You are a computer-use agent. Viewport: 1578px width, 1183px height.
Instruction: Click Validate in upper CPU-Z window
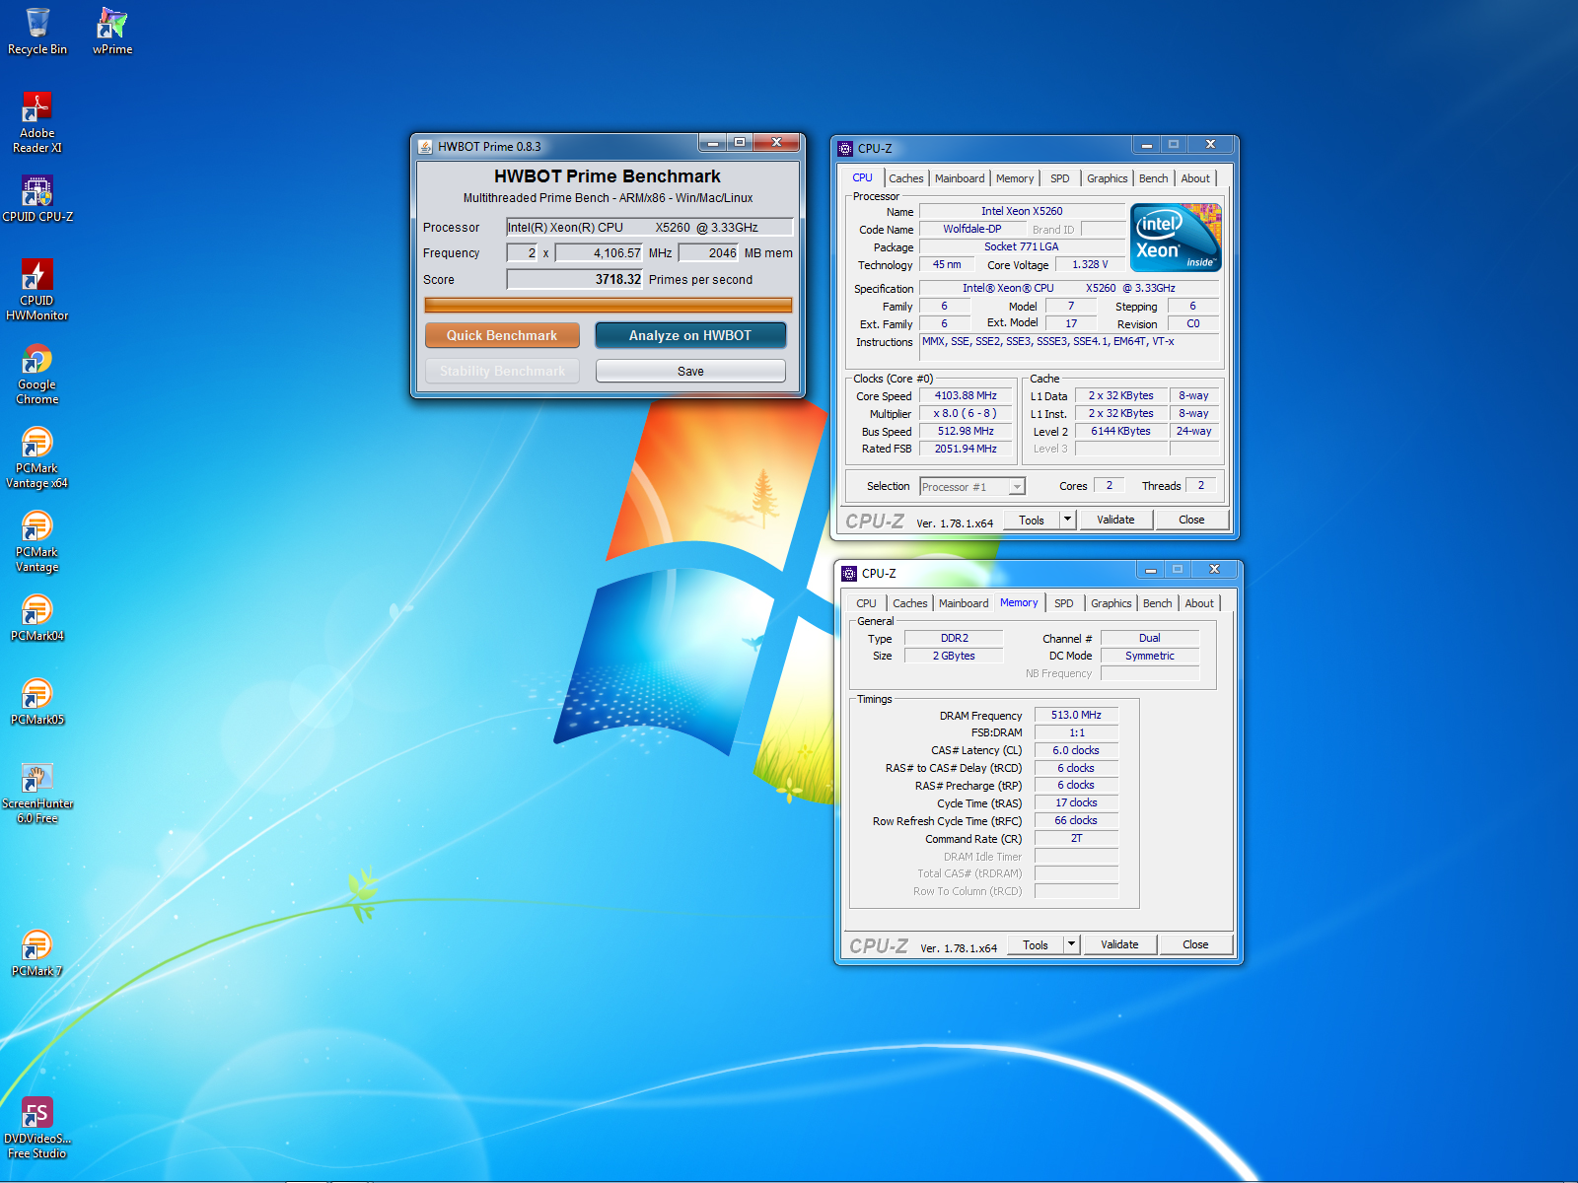[x=1116, y=520]
